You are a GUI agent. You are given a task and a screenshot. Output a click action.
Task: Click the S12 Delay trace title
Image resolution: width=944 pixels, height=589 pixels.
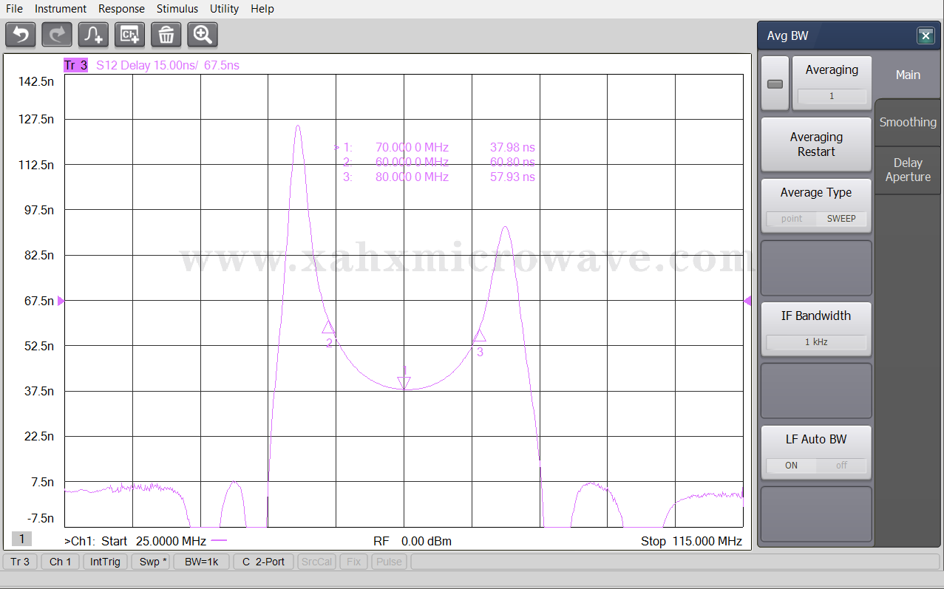[168, 65]
